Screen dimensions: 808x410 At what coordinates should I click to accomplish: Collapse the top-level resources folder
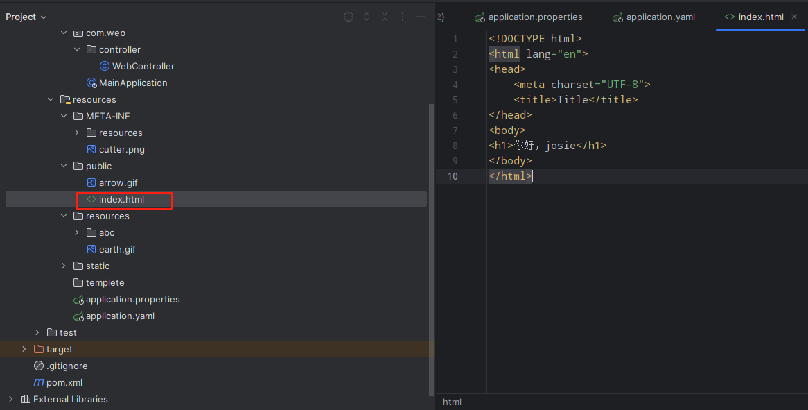click(x=51, y=99)
